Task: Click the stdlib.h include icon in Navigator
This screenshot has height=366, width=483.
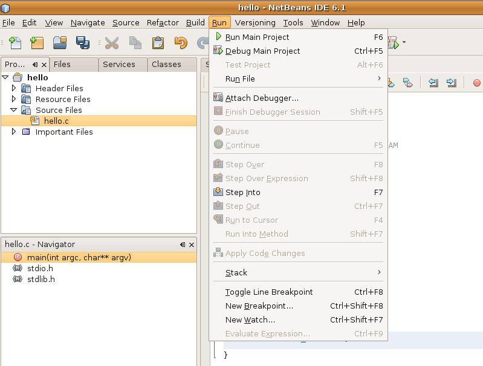Action: 18,279
